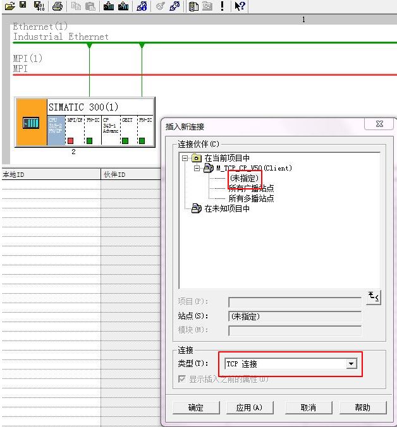Select M_TCP_CP_V50 (Client) in the tree
The width and height of the screenshot is (397, 427).
(254, 168)
